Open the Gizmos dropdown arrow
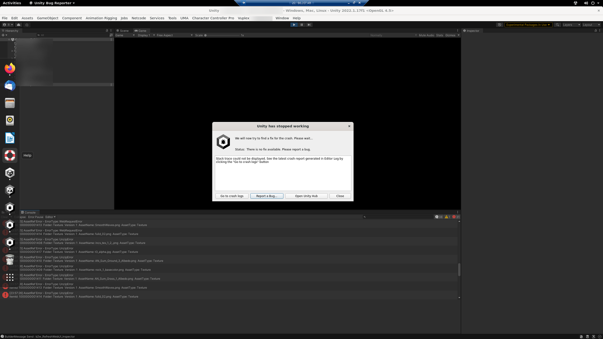The image size is (603, 339). pos(458,35)
